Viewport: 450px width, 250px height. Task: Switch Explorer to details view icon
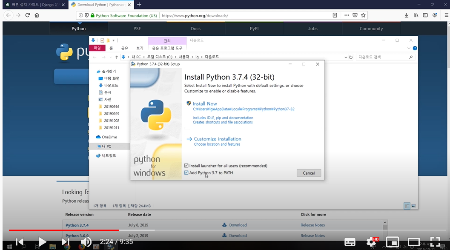[x=407, y=206]
